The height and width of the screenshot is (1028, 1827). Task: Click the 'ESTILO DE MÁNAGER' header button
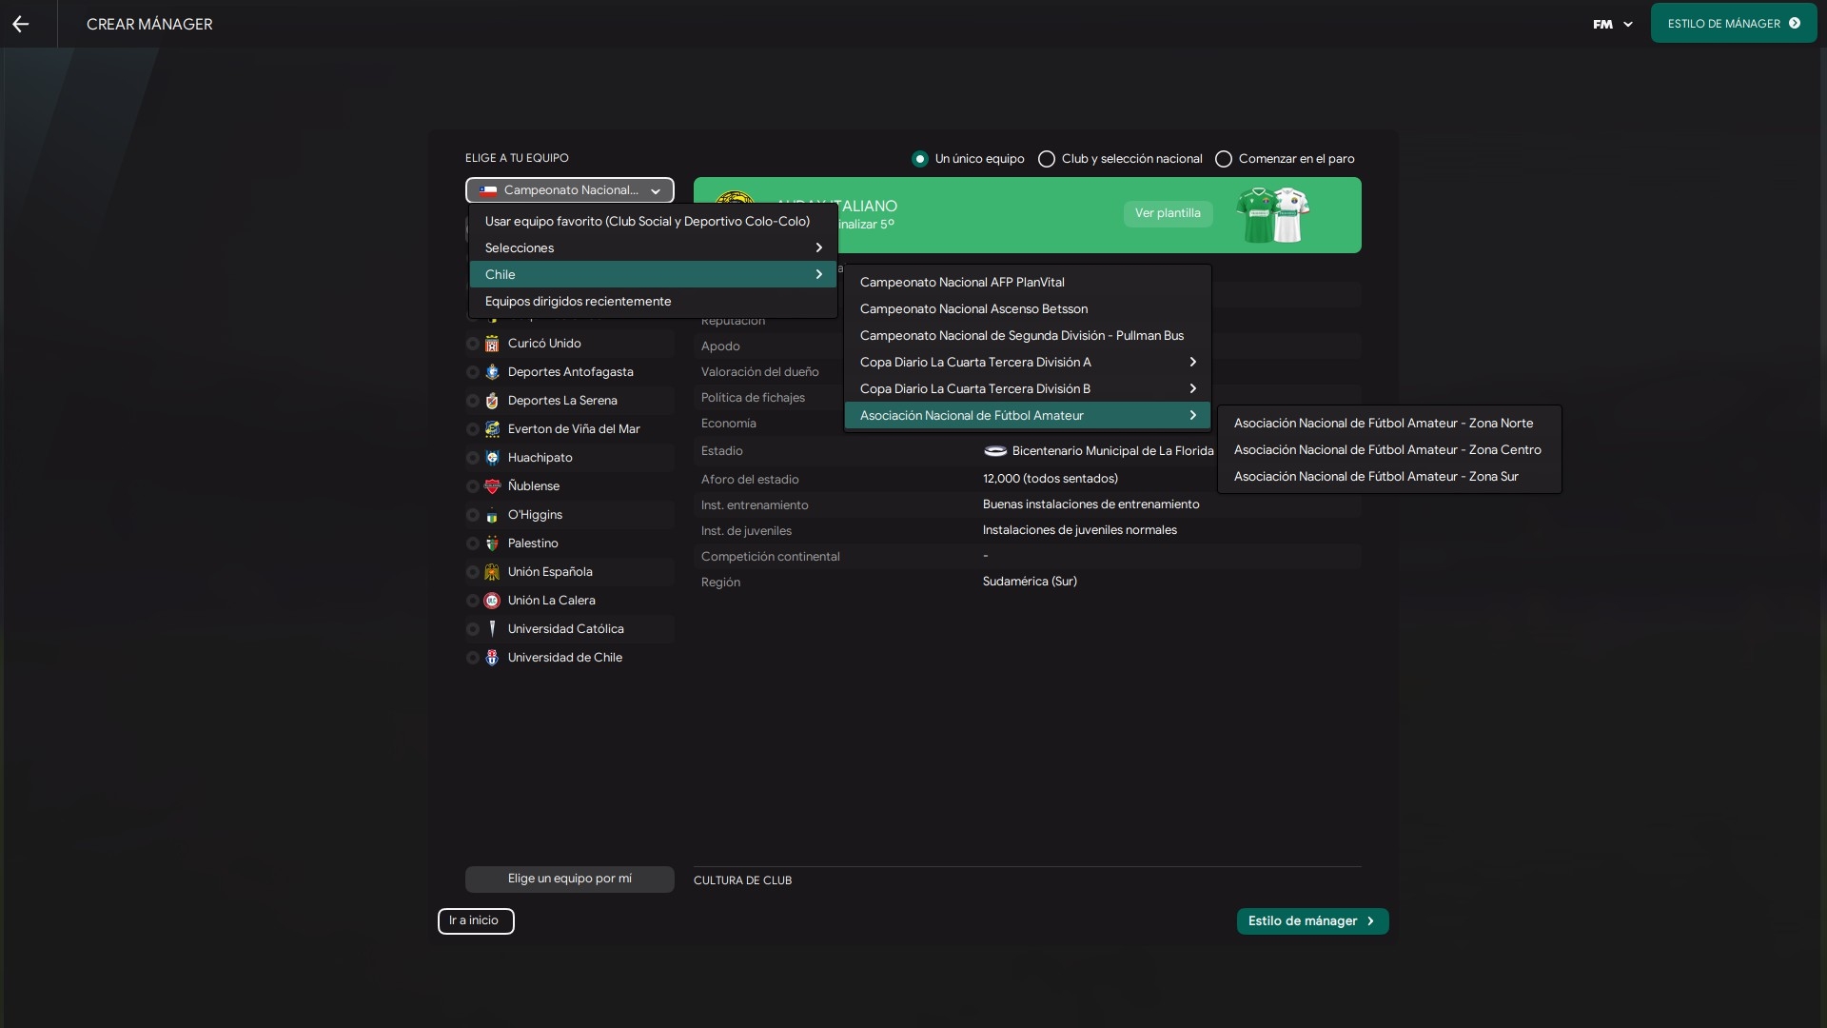pos(1734,24)
